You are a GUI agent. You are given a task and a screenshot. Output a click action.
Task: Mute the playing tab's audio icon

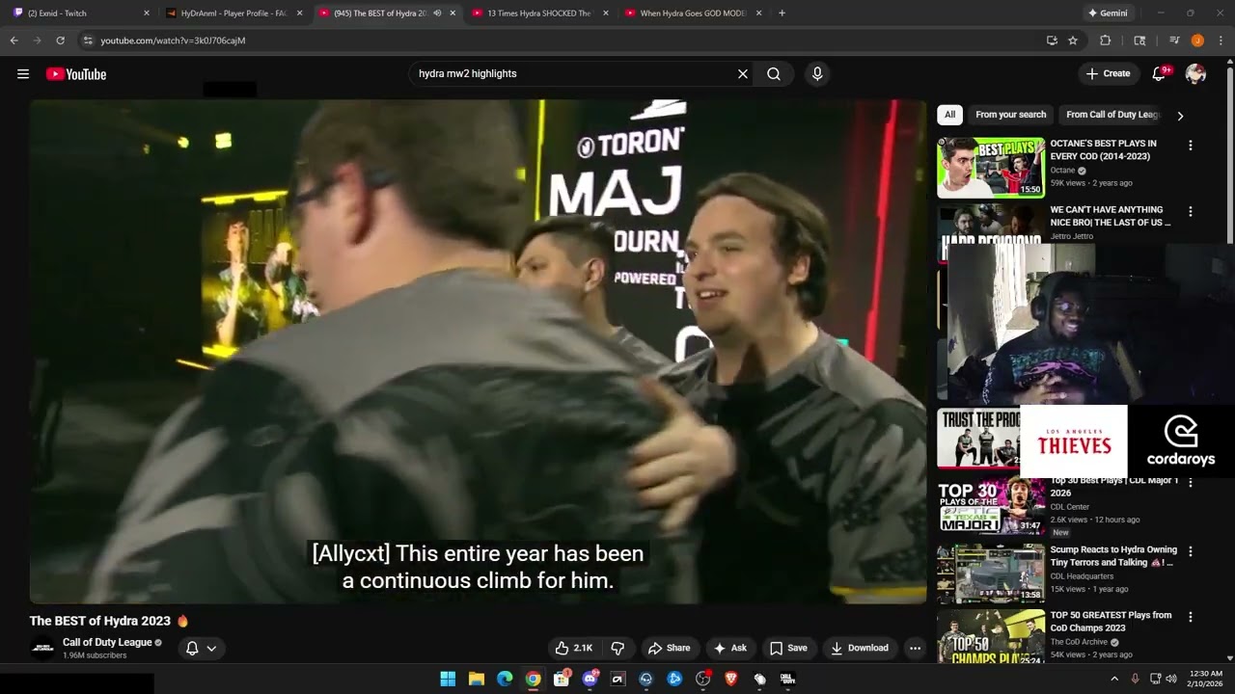click(437, 13)
